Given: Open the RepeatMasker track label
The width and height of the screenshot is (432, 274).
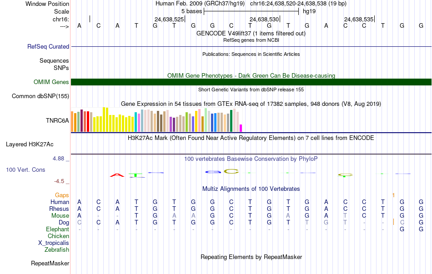Looking at the screenshot, I should tap(50, 264).
